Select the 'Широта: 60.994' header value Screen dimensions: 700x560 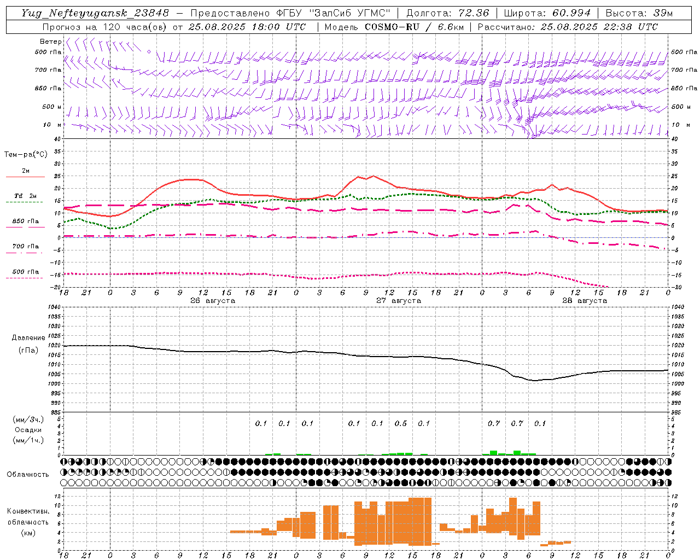pos(547,13)
